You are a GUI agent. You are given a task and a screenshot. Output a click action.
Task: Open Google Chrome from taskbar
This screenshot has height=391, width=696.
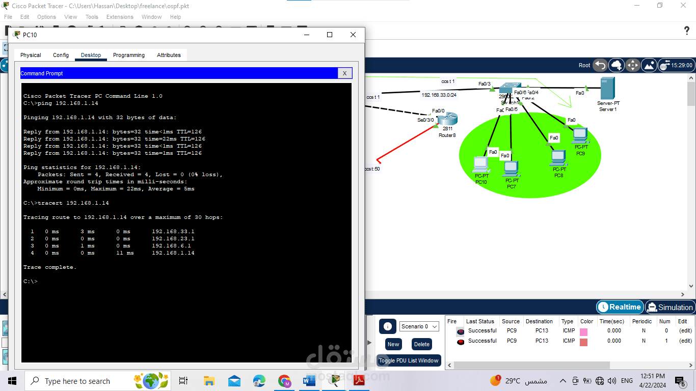(x=284, y=381)
